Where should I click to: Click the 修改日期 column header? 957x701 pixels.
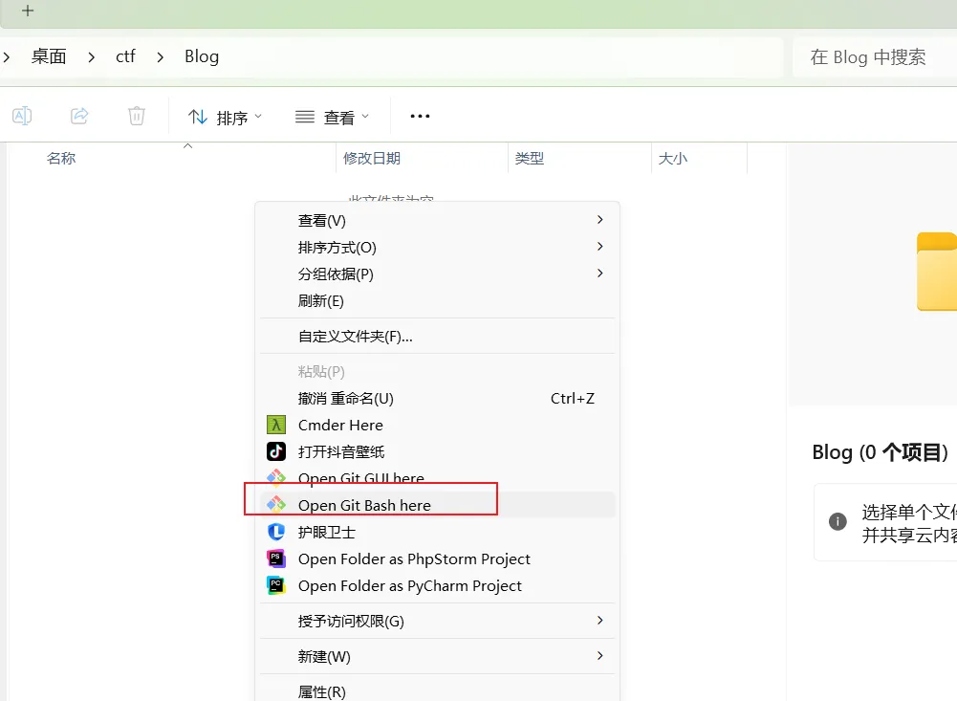click(x=372, y=158)
